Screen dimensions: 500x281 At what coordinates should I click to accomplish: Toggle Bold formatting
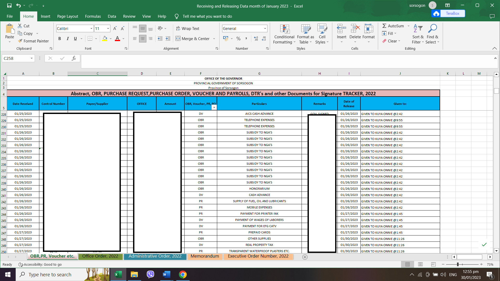60,39
